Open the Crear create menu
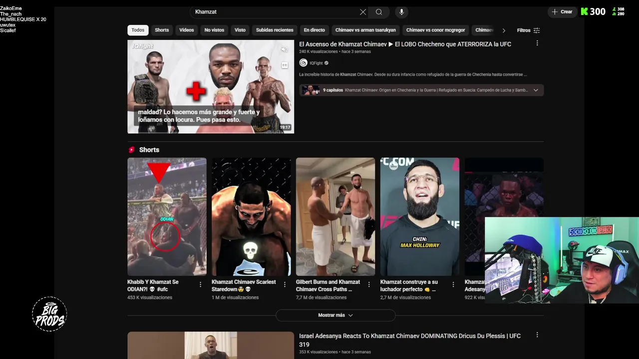This screenshot has height=359, width=639. [562, 12]
